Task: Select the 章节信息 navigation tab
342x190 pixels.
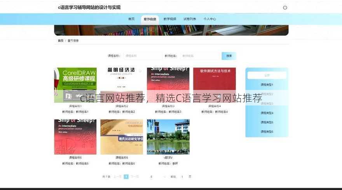Action: 150,19
